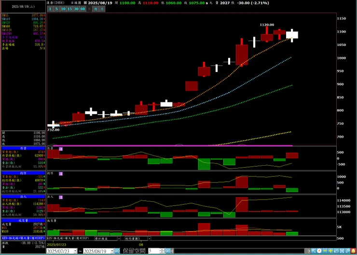Click the horizontal scrollbar left arrow
This screenshot has height=255, width=357.
tap(172, 251)
